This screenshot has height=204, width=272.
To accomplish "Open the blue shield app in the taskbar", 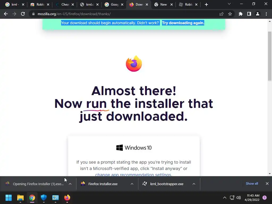I will click(x=44, y=198).
